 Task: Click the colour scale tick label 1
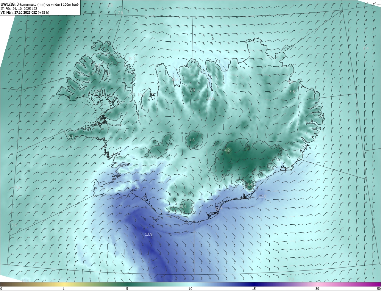(x=64, y=289)
